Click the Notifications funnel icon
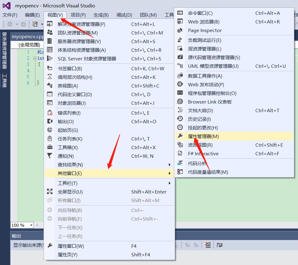298x265 pixels. coord(49,156)
